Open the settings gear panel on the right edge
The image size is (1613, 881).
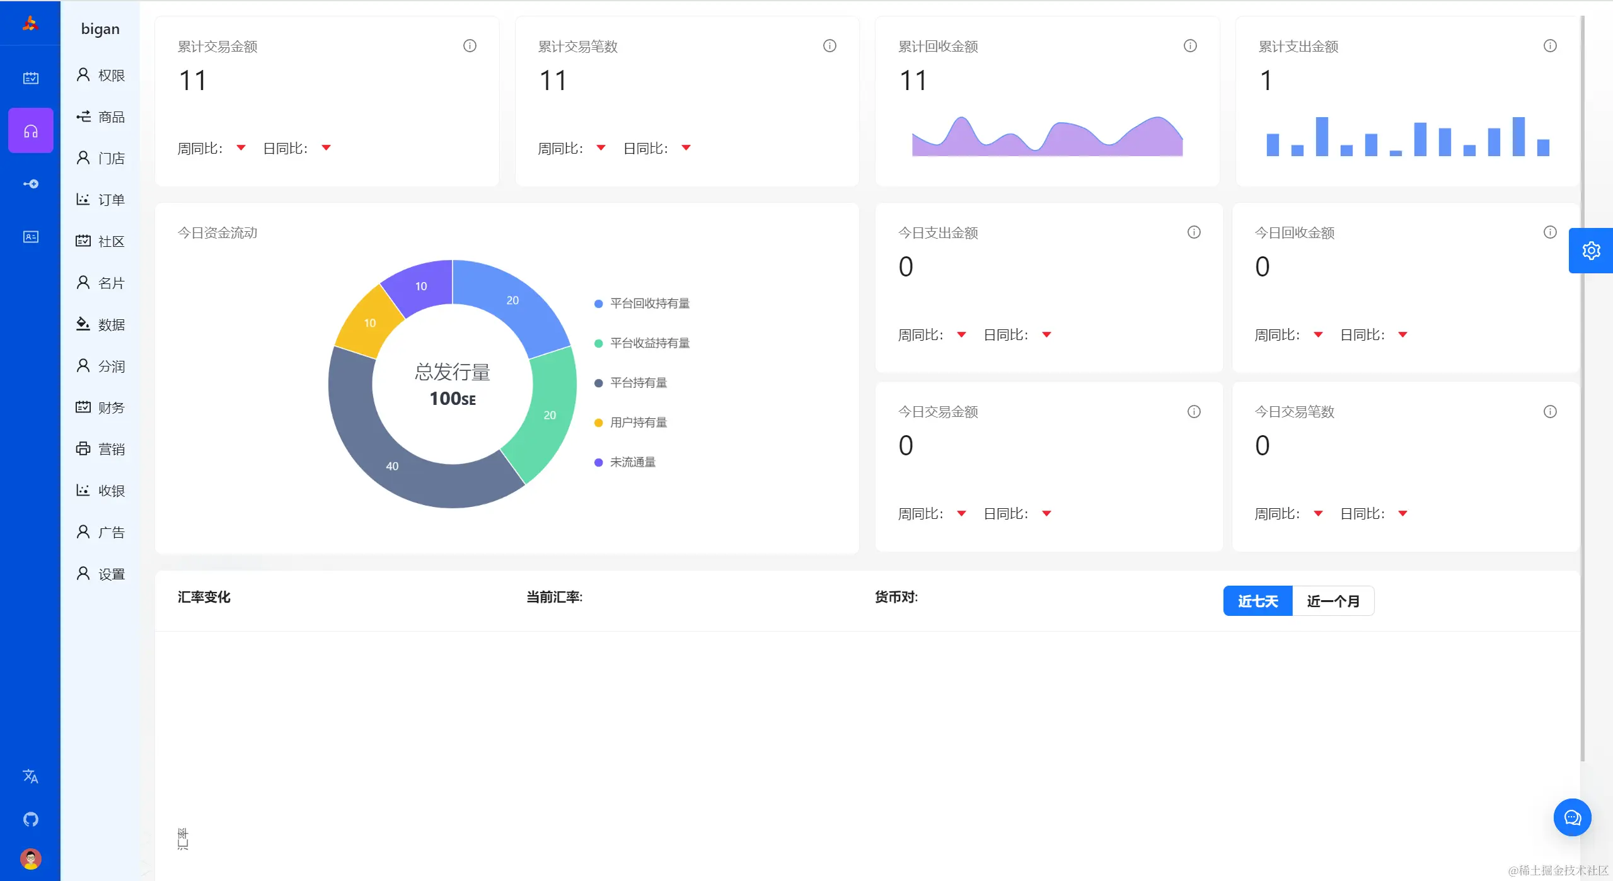click(x=1590, y=251)
